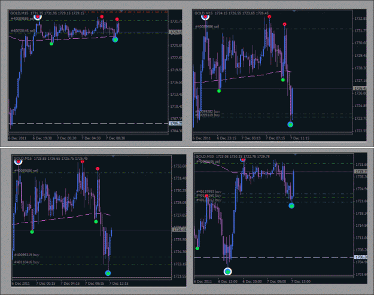Click the 7 Dec 00:15 time label
The height and width of the screenshot is (295, 374).
(46, 284)
